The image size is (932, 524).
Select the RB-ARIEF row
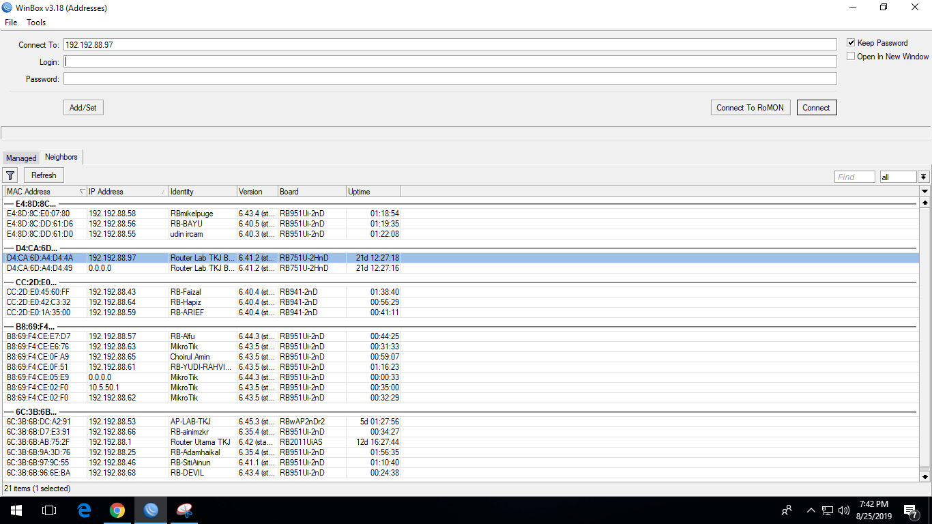pos(462,312)
